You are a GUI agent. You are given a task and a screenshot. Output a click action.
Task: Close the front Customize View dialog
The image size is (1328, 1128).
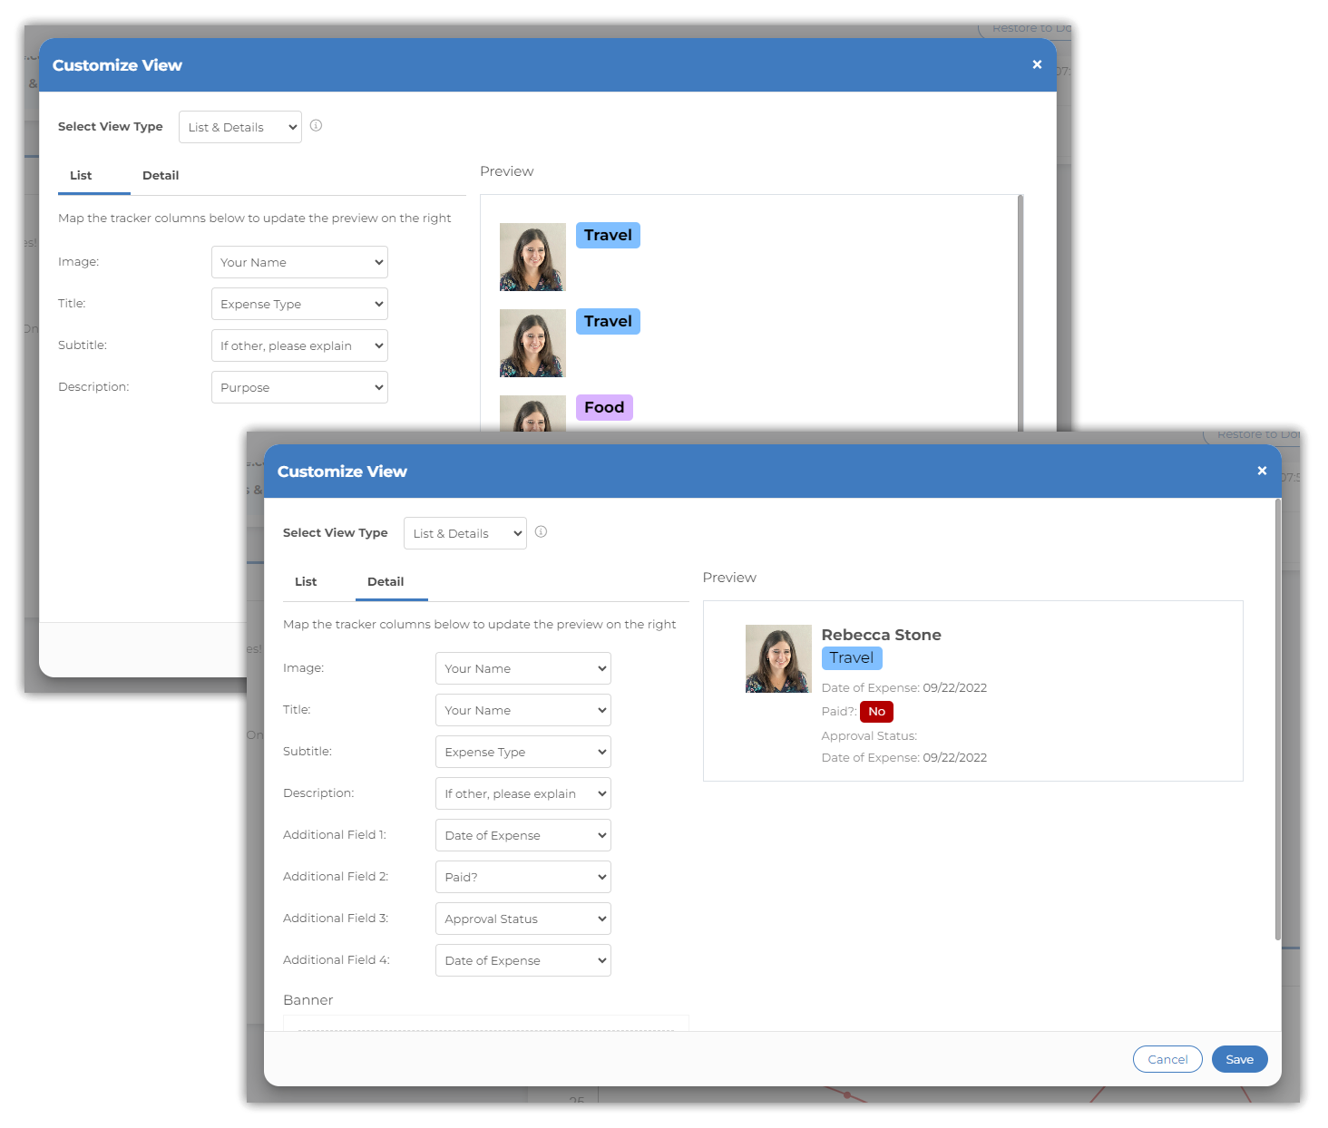[1262, 471]
